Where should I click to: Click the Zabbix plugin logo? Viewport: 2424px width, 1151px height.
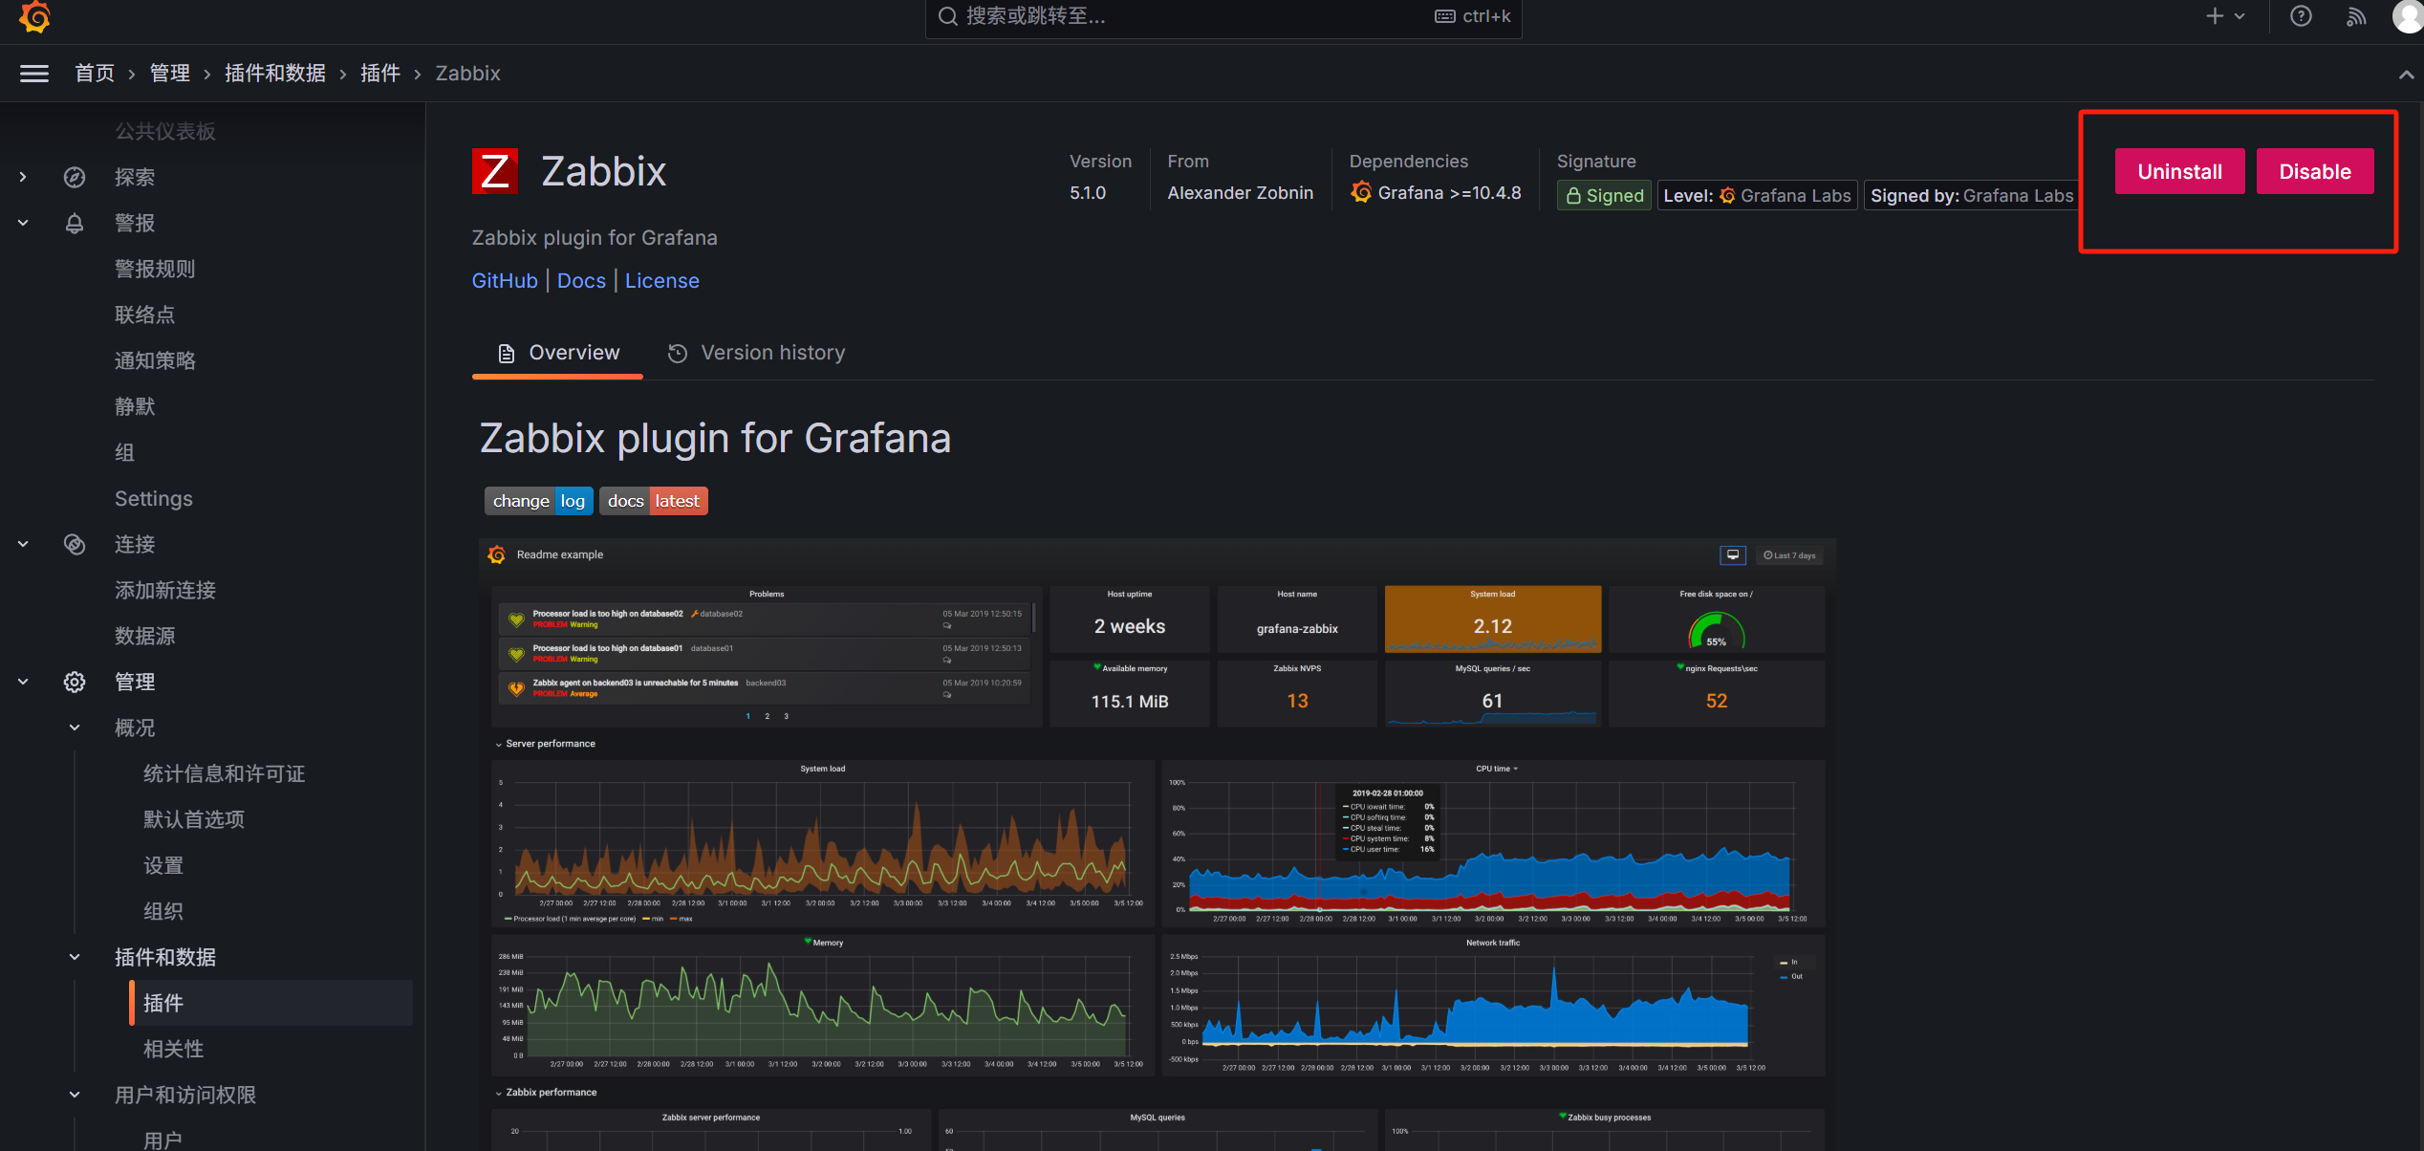click(x=495, y=171)
